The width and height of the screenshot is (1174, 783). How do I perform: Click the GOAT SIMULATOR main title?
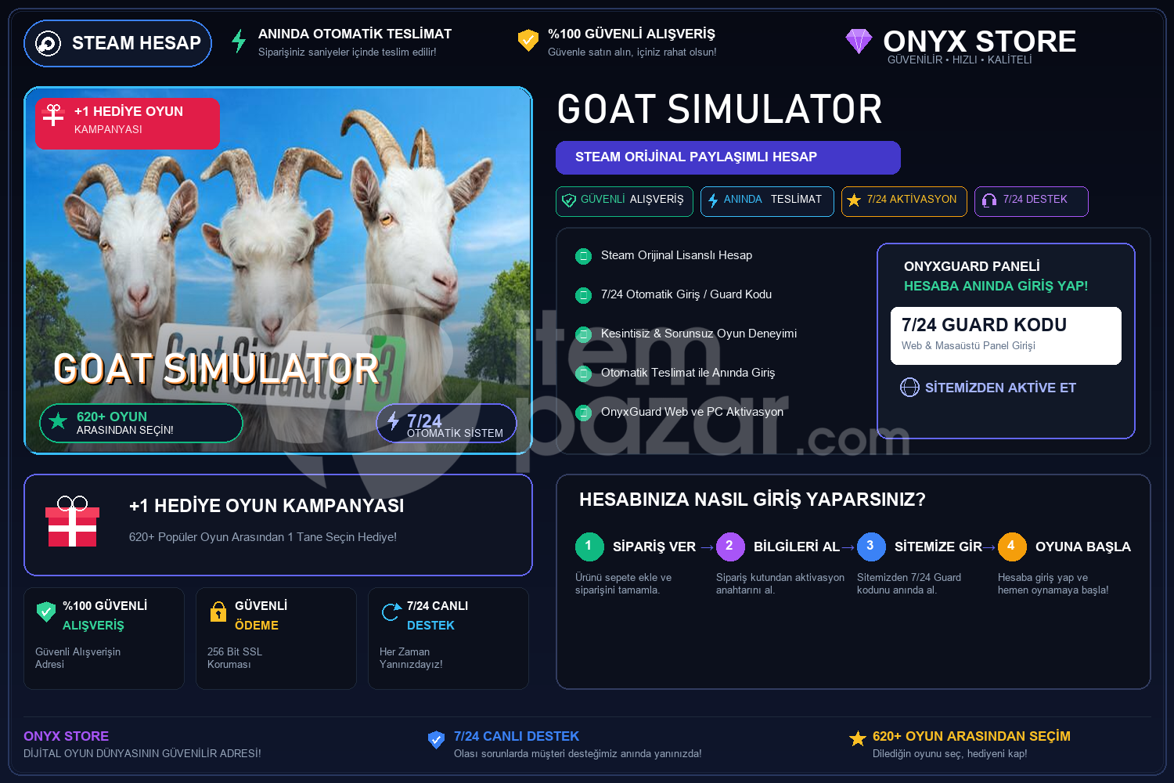[x=719, y=110]
